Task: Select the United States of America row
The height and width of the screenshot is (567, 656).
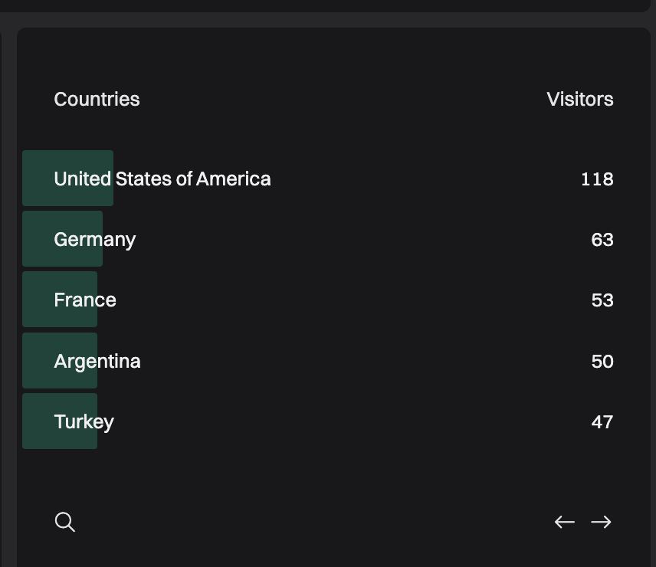Action: [162, 179]
